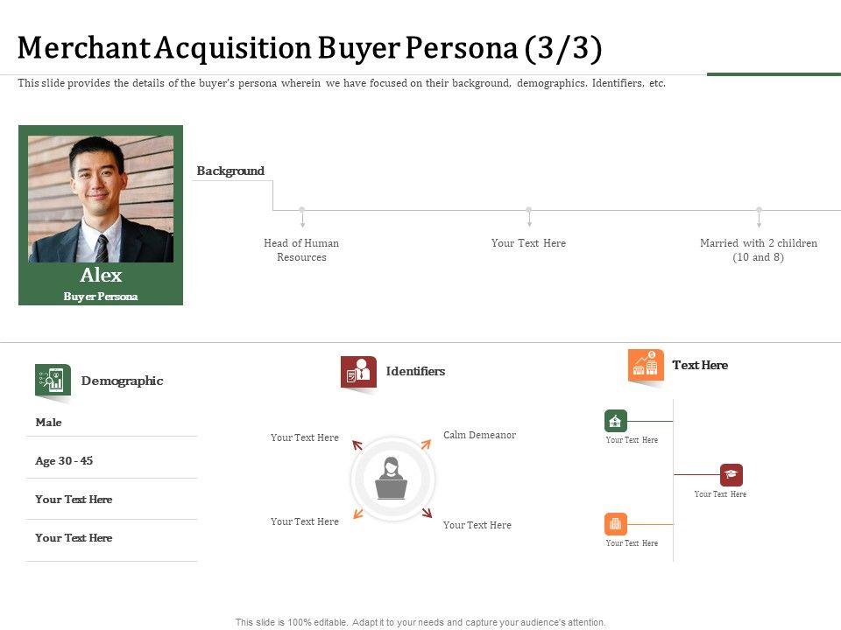This screenshot has height=630, width=841.
Task: Click the Calm Demeanor label
Action: [479, 435]
